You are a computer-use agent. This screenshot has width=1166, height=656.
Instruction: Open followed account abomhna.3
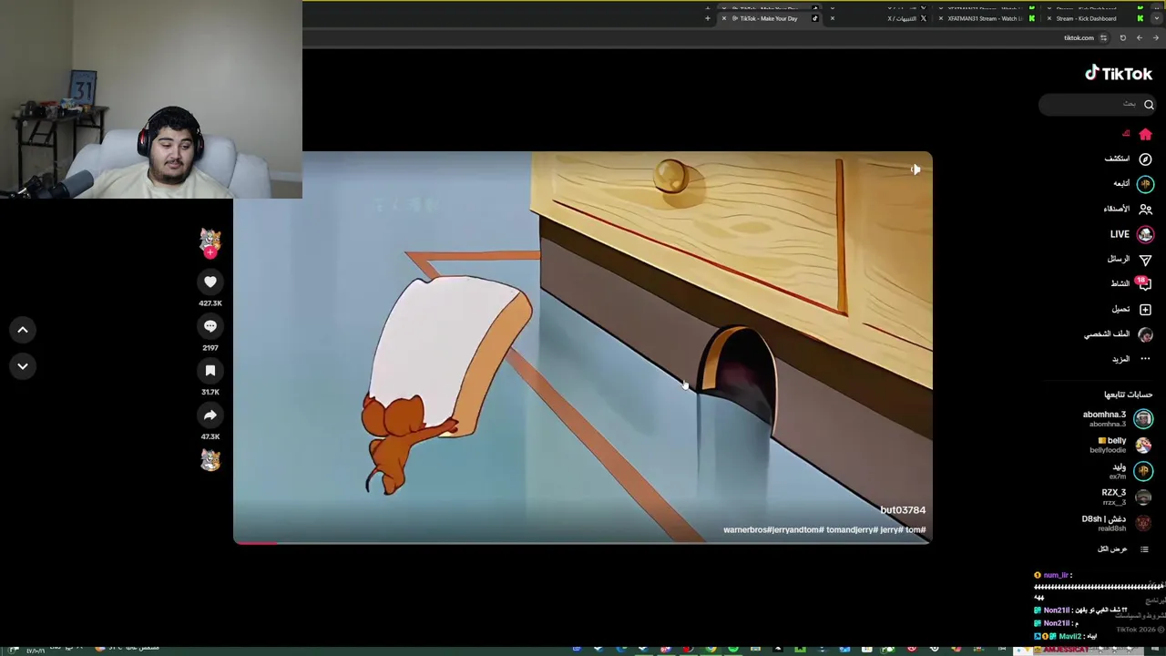(1117, 419)
